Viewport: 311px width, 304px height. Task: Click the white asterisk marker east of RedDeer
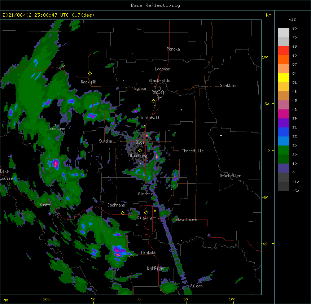(x=181, y=109)
